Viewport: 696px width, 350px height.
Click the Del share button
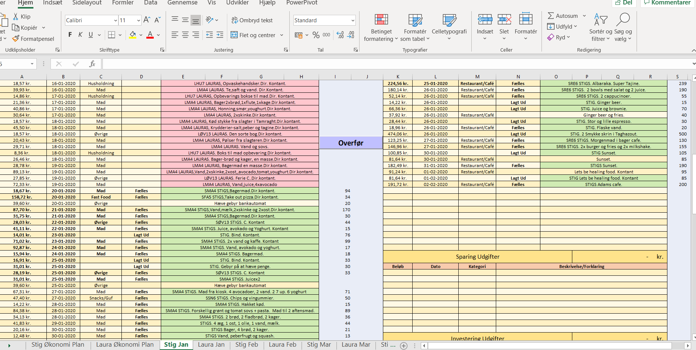pyautogui.click(x=624, y=3)
